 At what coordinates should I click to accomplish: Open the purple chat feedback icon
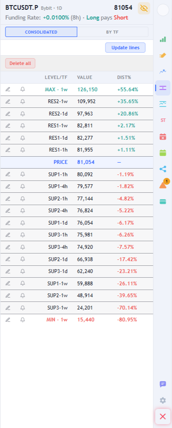163,384
